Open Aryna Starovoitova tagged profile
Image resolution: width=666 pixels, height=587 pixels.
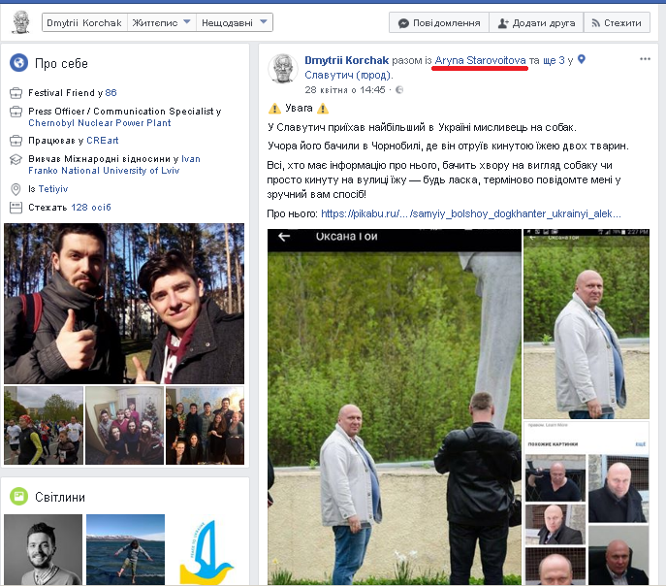click(x=481, y=60)
